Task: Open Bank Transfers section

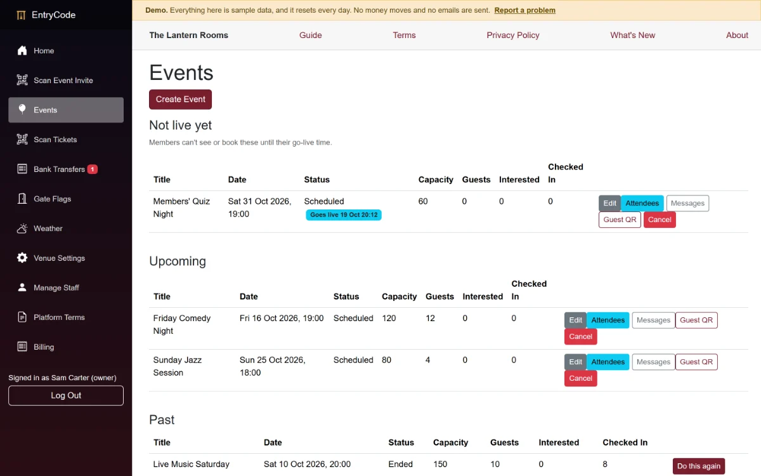Action: pos(66,169)
